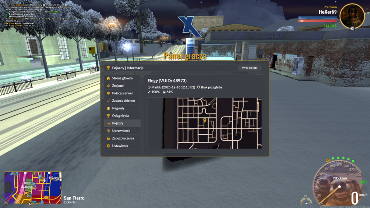Click the Panel gracza title
The image size is (370, 208).
click(185, 56)
